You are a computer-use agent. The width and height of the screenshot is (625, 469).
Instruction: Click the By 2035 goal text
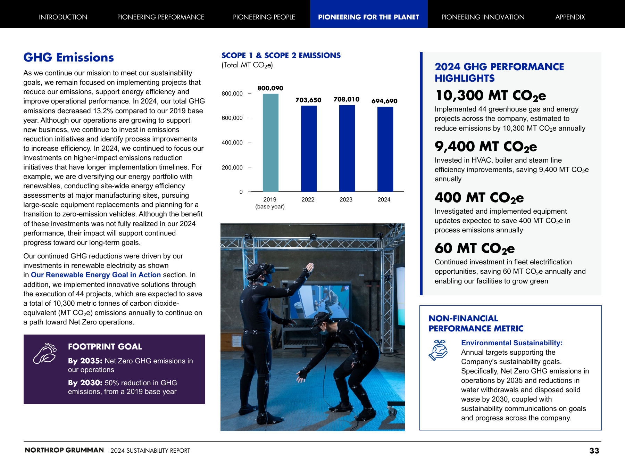click(x=131, y=365)
